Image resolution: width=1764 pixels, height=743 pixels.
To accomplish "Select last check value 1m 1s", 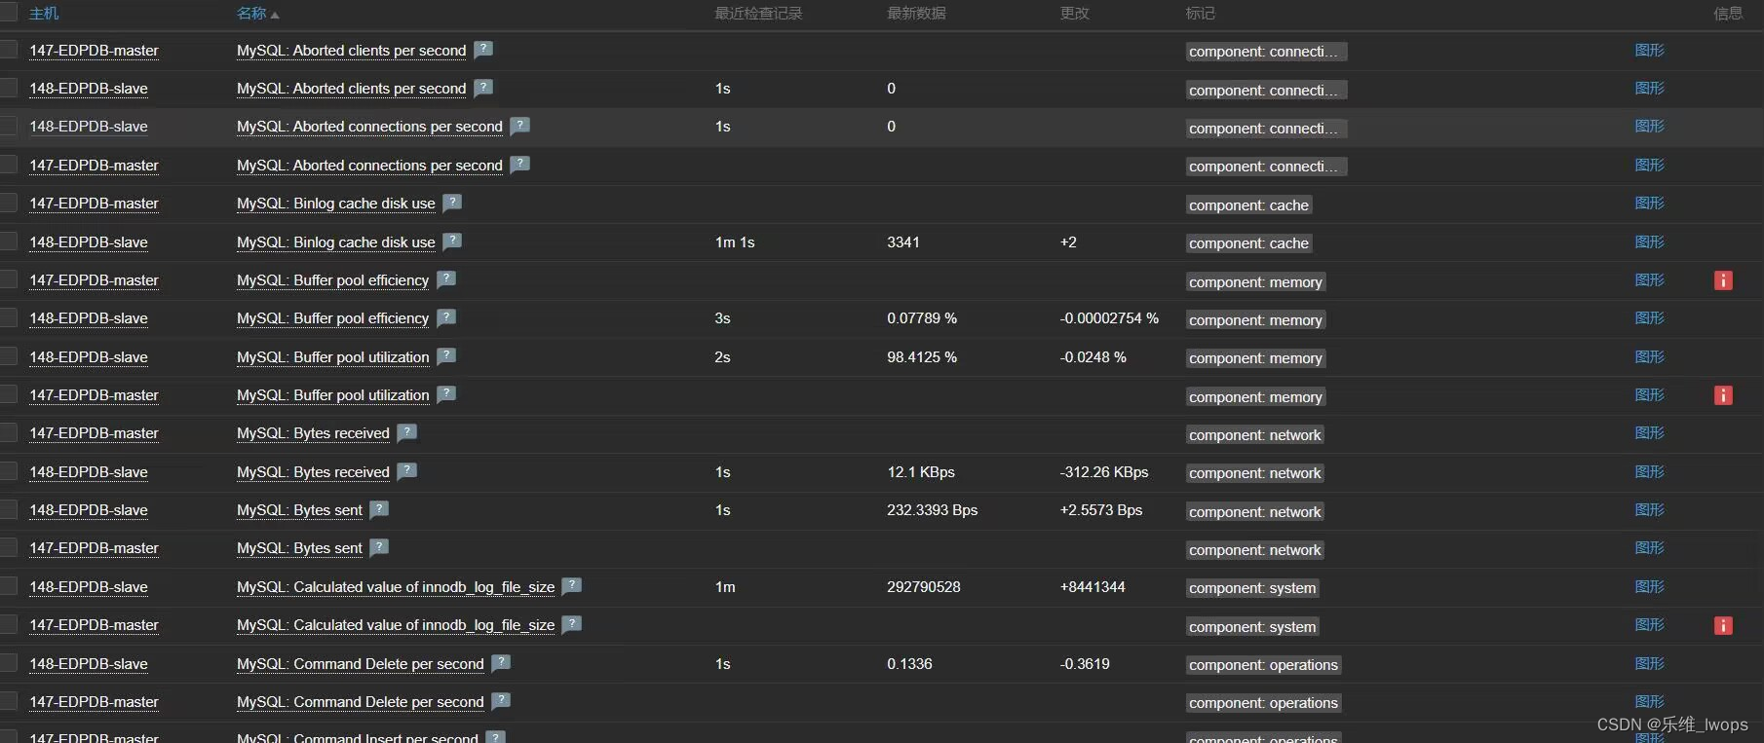I will tap(735, 241).
